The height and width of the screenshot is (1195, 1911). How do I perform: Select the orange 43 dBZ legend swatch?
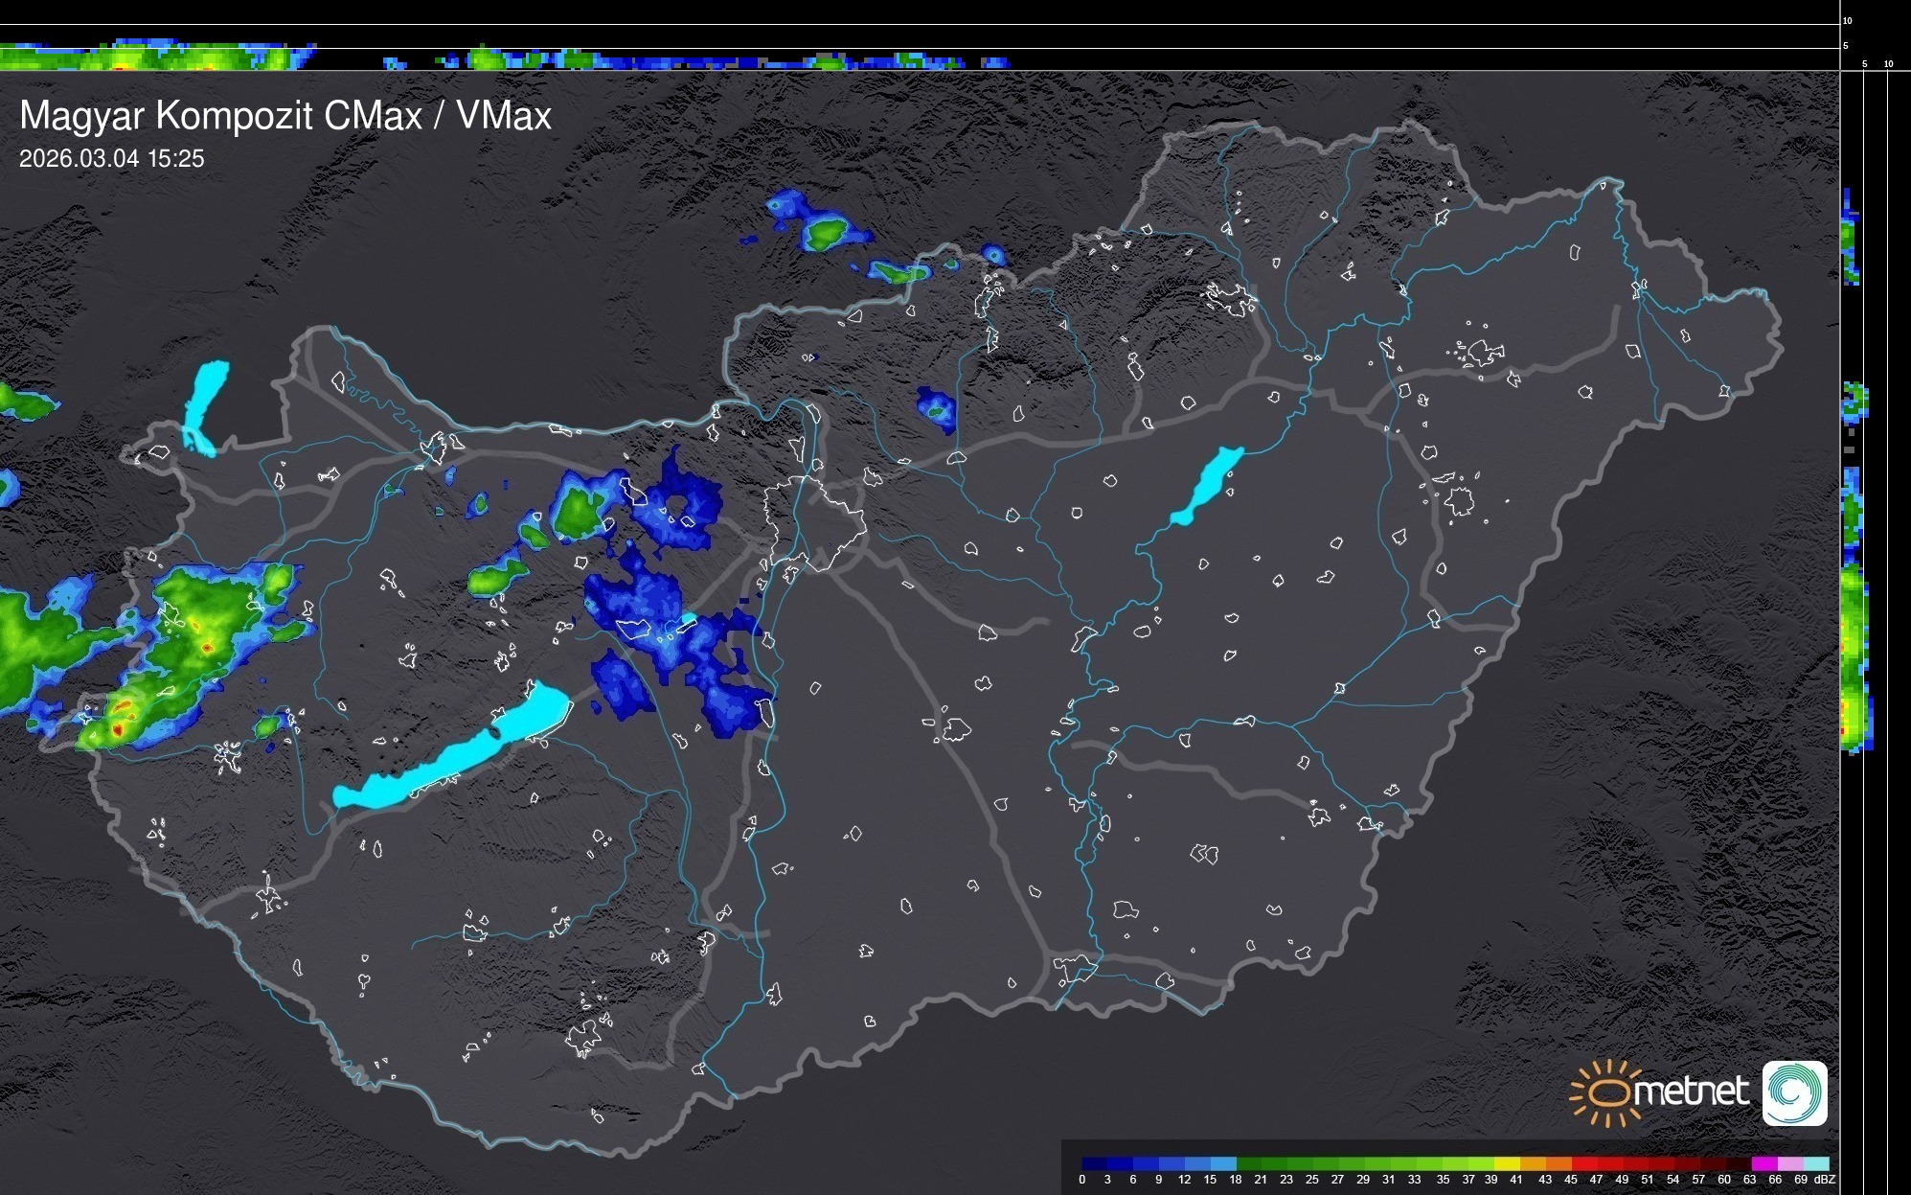(x=1558, y=1163)
